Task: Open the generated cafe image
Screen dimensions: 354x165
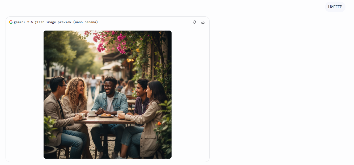Action: [x=108, y=95]
